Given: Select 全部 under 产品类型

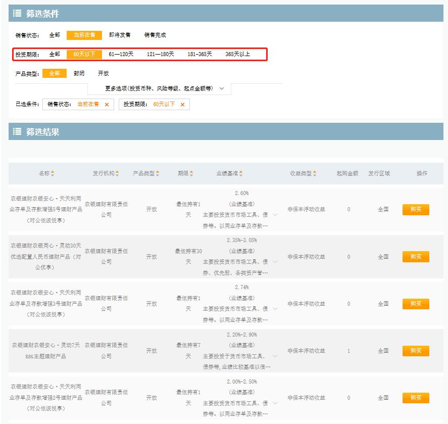Looking at the screenshot, I should pyautogui.click(x=55, y=73).
